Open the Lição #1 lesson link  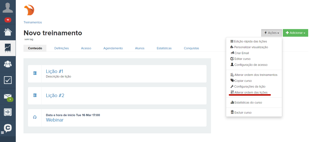pyautogui.click(x=55, y=71)
